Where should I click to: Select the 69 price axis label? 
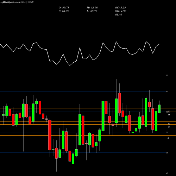(167, 75)
